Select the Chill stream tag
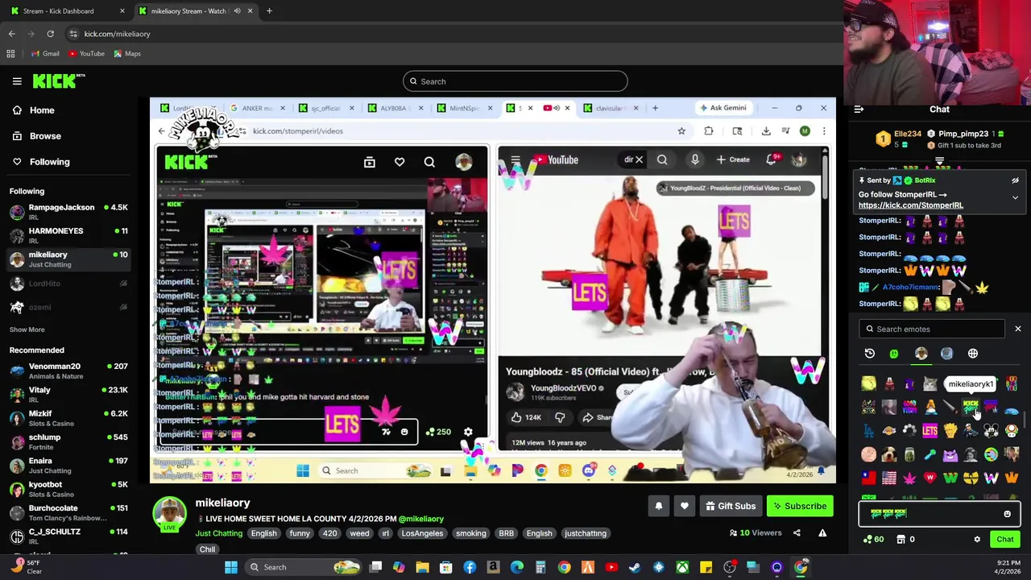1031x580 pixels. pyautogui.click(x=207, y=549)
